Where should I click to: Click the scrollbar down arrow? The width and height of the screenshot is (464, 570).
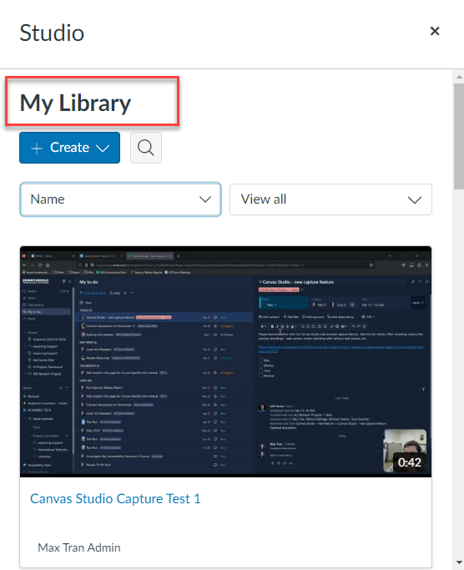(x=459, y=563)
